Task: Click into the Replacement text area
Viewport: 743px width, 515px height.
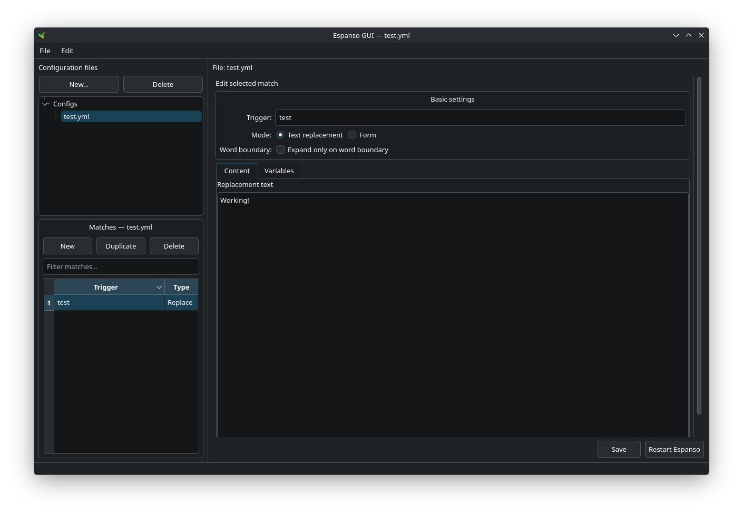Action: (453, 315)
